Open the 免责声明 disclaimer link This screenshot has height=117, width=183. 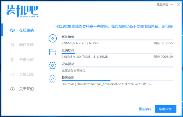(162, 4)
